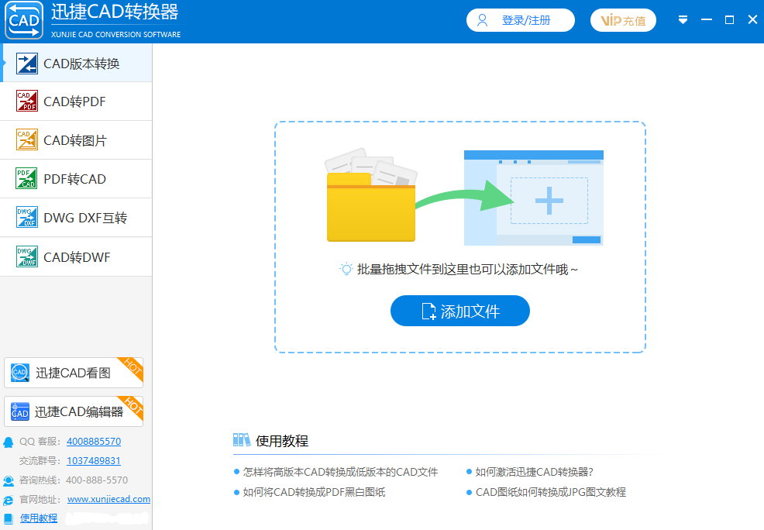Click the QQ customer service bell icon
Screen dimensions: 764x530
click(7, 441)
